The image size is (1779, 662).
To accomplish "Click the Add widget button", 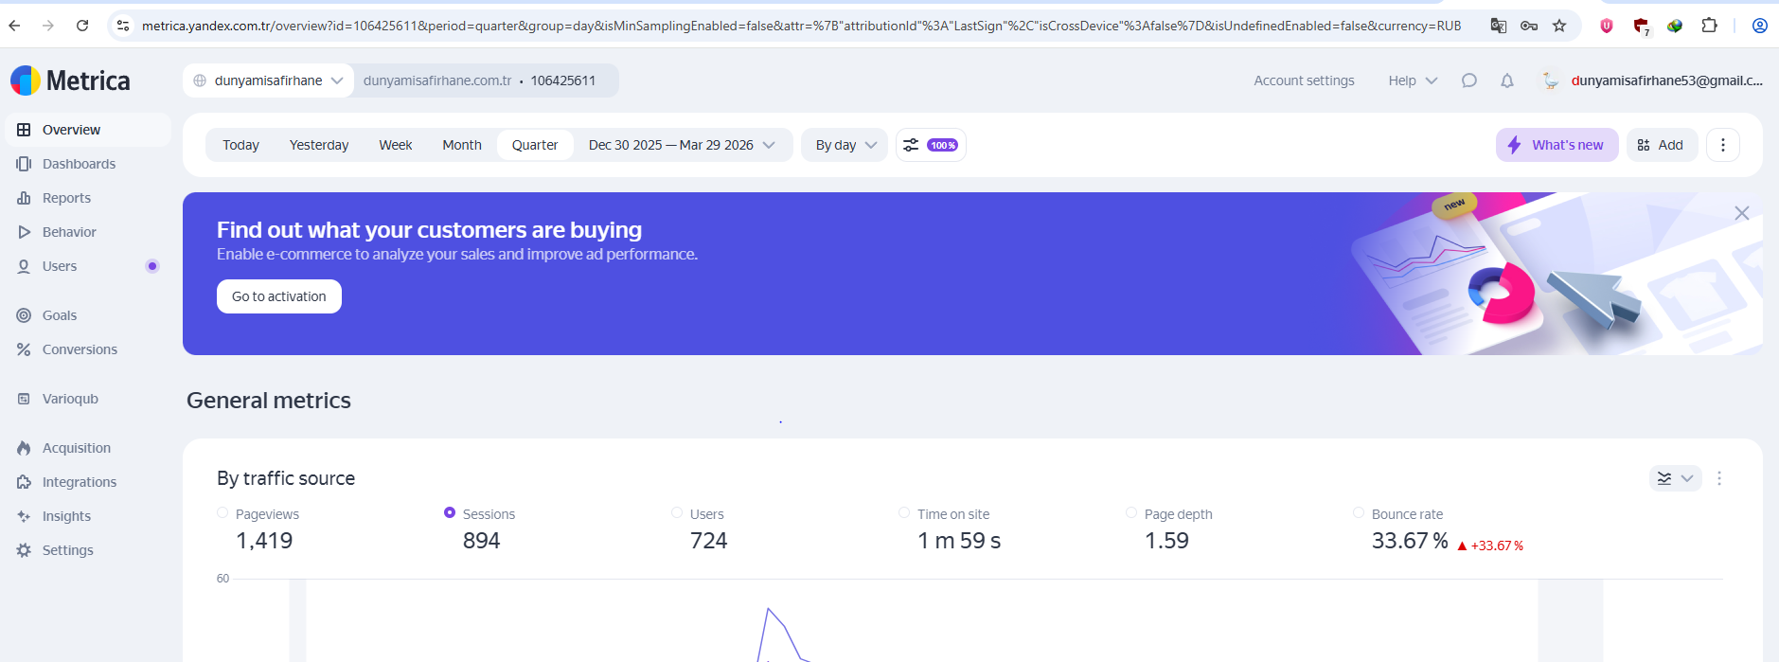I will tap(1661, 145).
